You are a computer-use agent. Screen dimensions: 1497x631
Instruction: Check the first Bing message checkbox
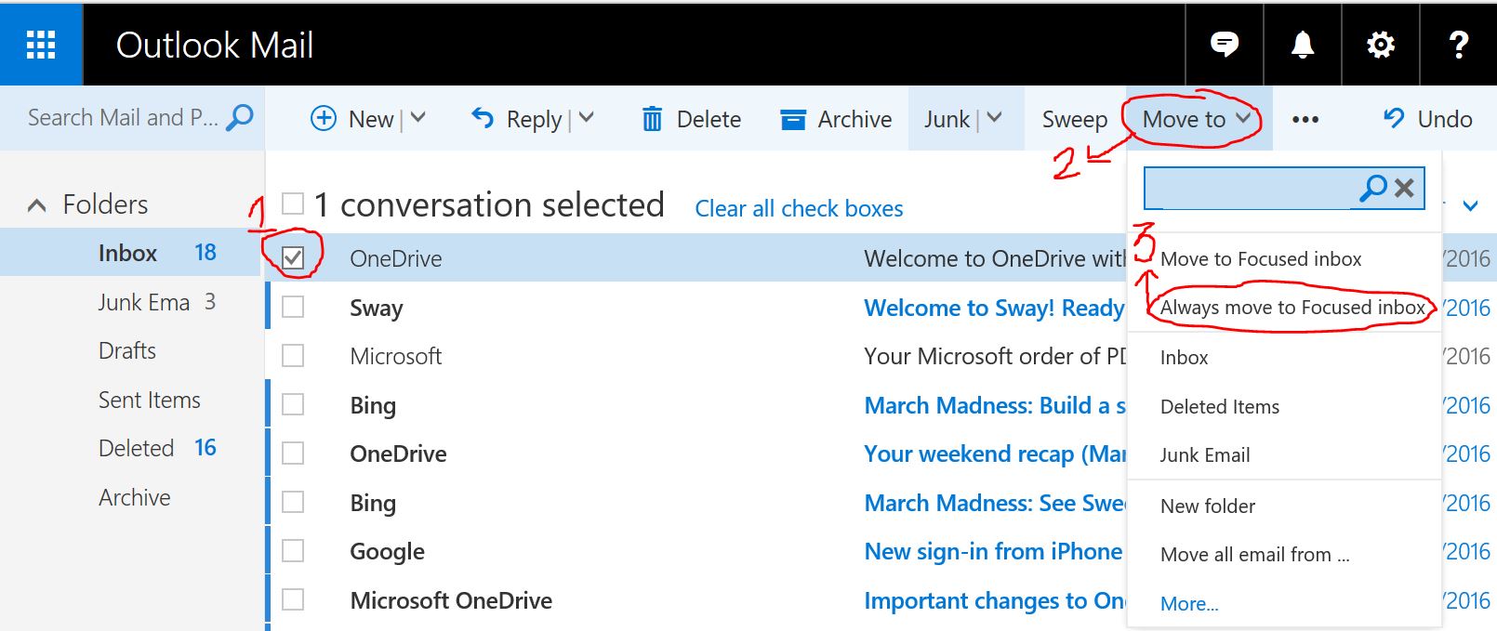tap(293, 404)
